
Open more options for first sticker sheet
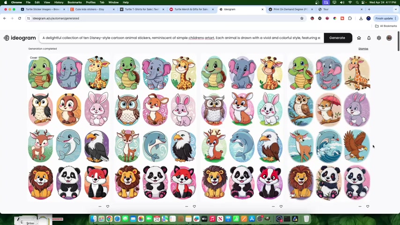tap(100, 206)
